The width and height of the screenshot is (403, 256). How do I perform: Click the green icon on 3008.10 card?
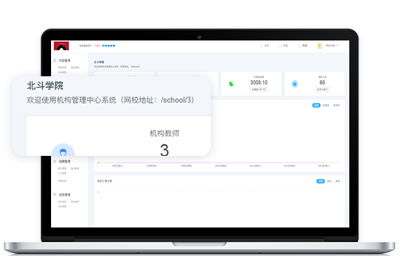(x=231, y=84)
